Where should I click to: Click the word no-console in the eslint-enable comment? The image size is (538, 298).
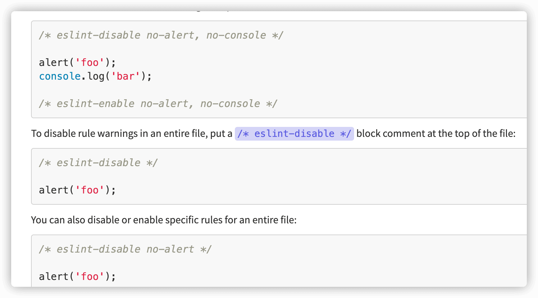[x=230, y=104]
